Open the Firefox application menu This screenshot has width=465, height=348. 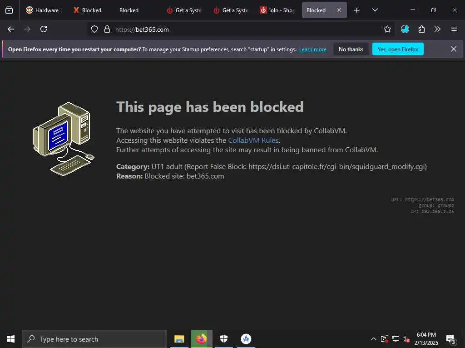tap(454, 29)
